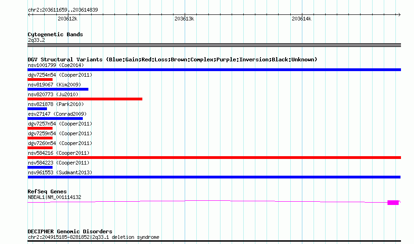Click the dgv7257n54 (Cooper2011) red bar

[x=40, y=128]
